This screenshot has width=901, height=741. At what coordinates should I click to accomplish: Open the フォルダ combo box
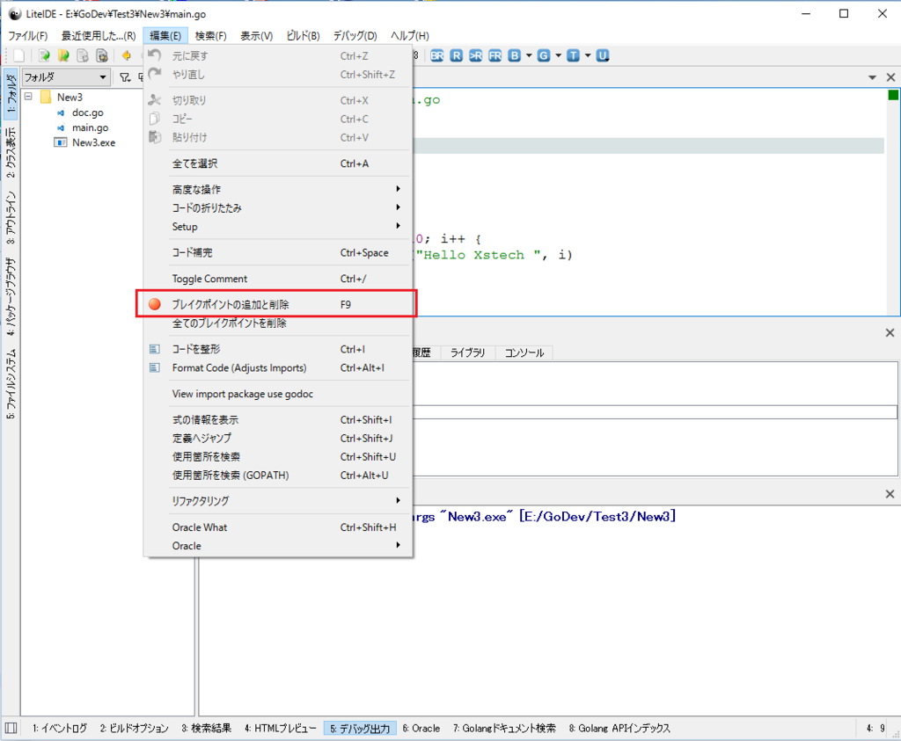pyautogui.click(x=65, y=76)
